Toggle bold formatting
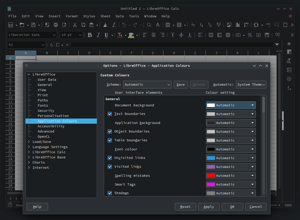 click(90, 35)
